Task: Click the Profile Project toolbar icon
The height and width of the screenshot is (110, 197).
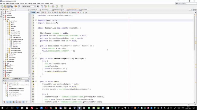Action: 57,6
